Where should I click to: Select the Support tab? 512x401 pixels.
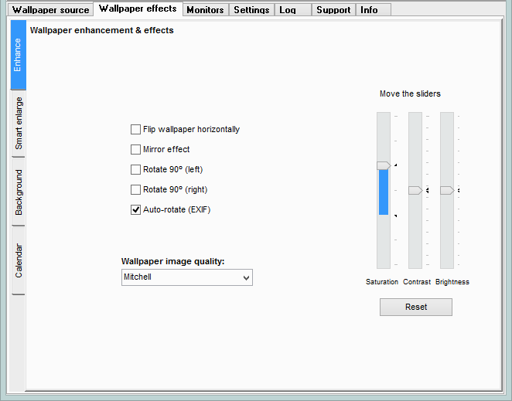click(333, 10)
